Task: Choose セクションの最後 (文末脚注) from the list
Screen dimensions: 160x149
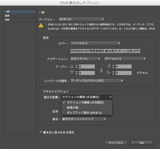Action: [87, 102]
